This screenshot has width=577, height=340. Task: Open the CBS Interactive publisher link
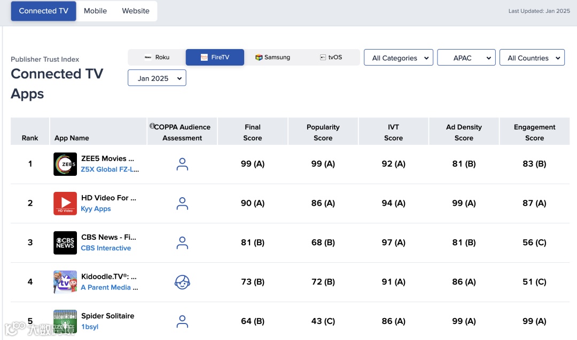[106, 248]
